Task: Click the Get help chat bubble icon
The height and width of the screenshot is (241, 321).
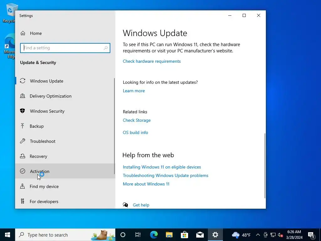Action: coord(125,205)
